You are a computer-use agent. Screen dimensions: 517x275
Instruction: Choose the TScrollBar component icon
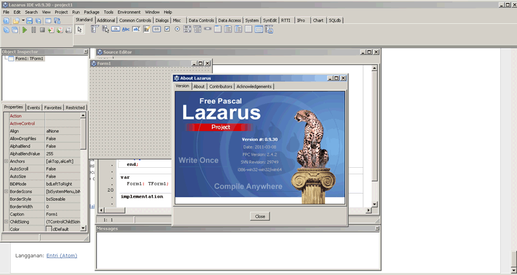point(207,29)
